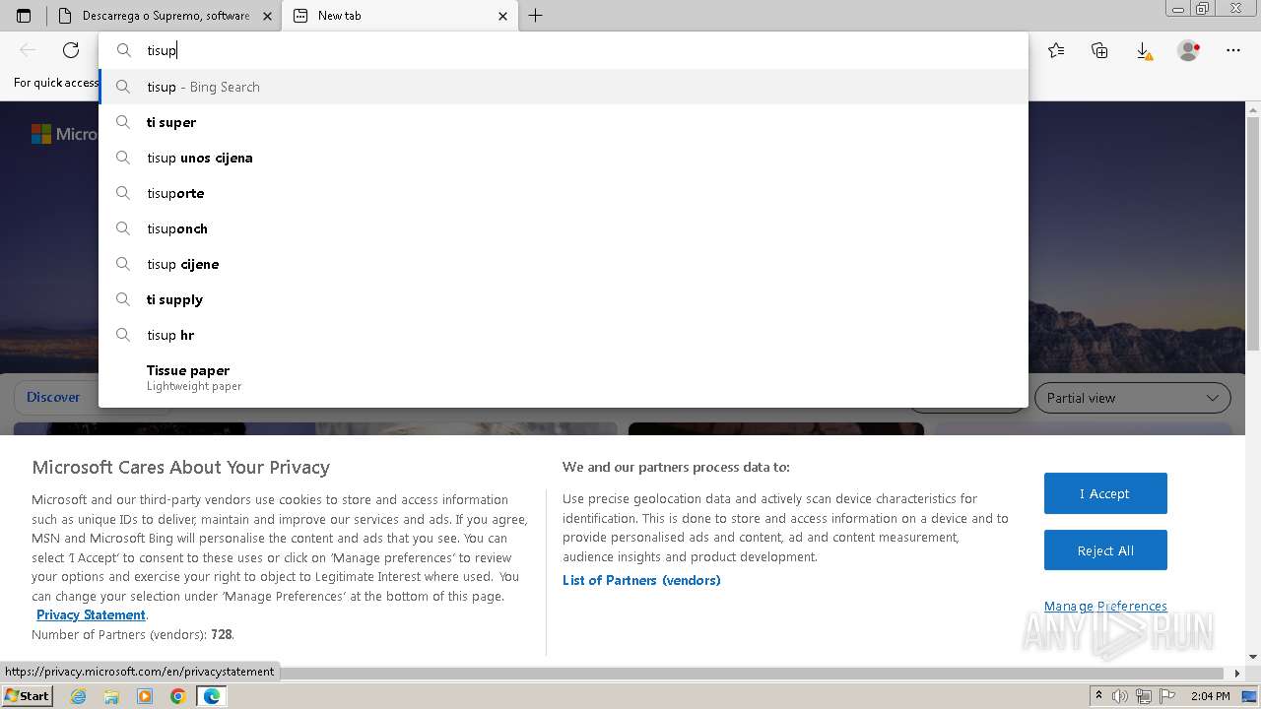Open the volume speaker tray icon

[x=1120, y=696]
